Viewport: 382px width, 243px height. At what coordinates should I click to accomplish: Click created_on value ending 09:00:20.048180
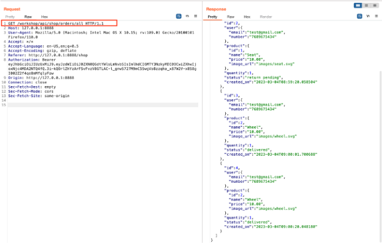click(x=286, y=227)
